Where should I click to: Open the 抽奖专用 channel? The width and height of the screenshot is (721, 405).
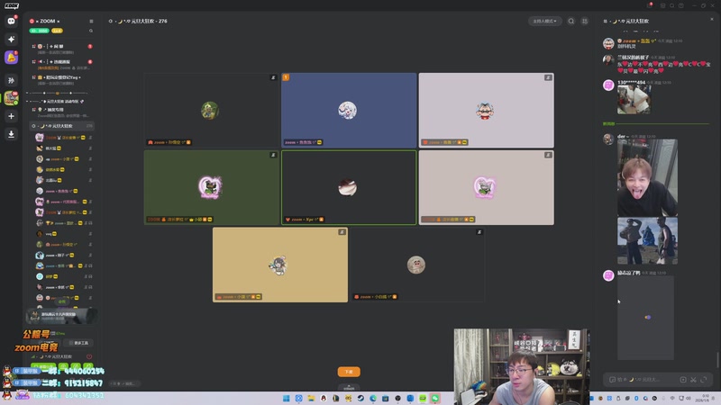(x=61, y=112)
